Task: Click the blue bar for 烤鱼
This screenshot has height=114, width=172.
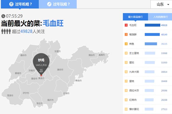Action: point(151,44)
